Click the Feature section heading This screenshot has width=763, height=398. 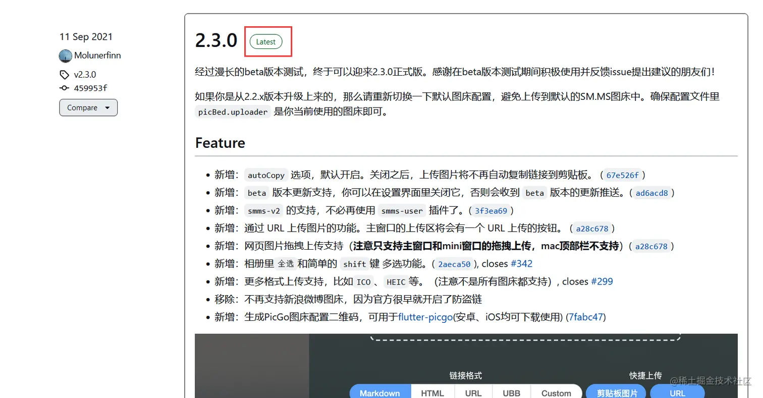[x=220, y=143]
